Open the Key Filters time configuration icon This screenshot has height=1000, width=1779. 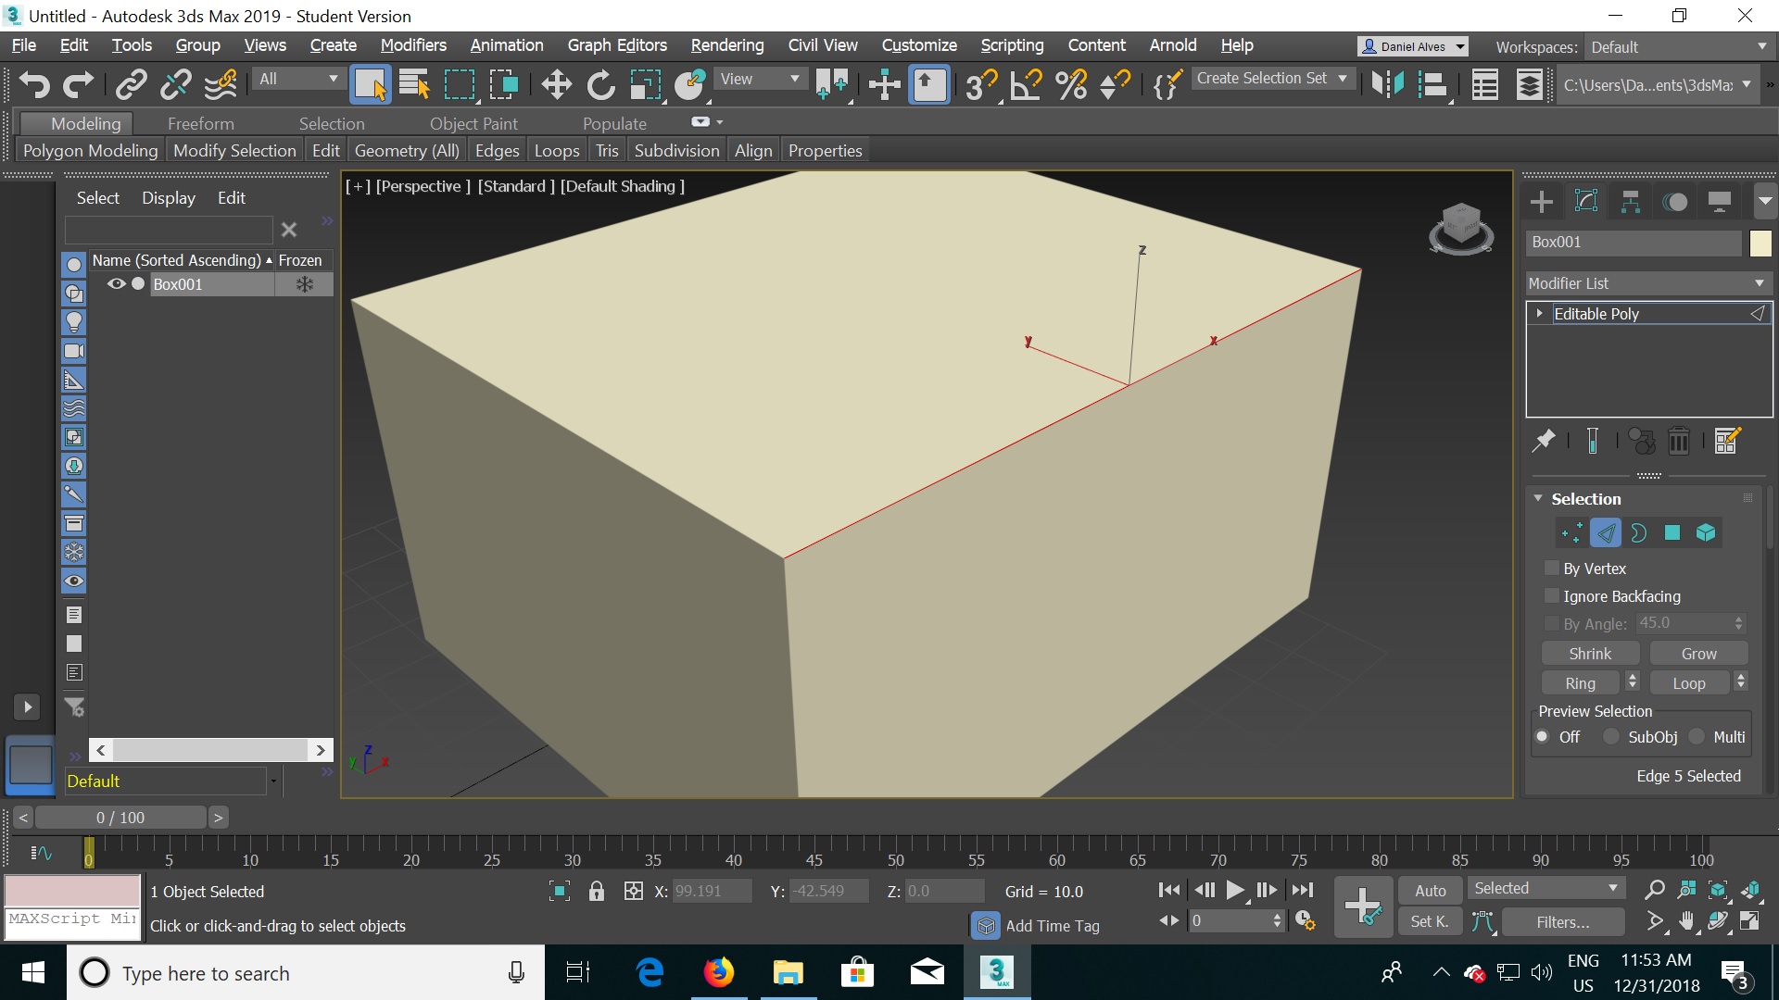(1306, 920)
